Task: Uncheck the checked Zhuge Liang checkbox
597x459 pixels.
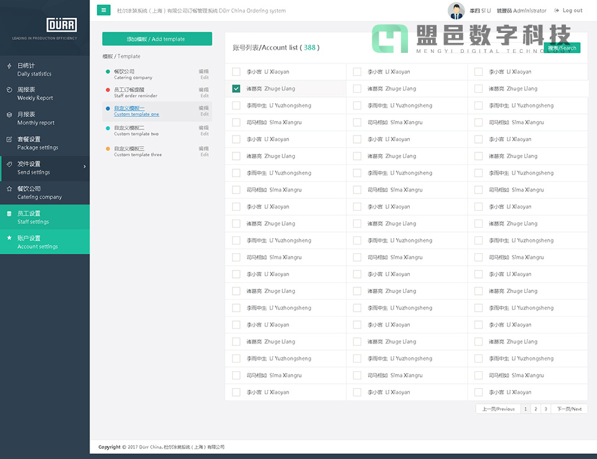Action: (236, 89)
